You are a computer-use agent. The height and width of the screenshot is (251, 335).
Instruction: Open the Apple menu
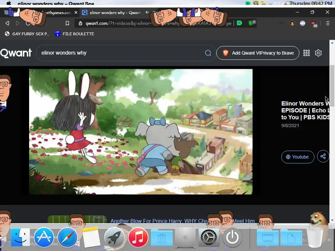pyautogui.click(x=9, y=3)
